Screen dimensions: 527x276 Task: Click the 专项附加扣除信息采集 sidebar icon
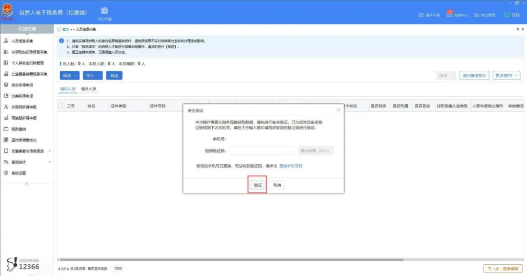click(x=6, y=52)
